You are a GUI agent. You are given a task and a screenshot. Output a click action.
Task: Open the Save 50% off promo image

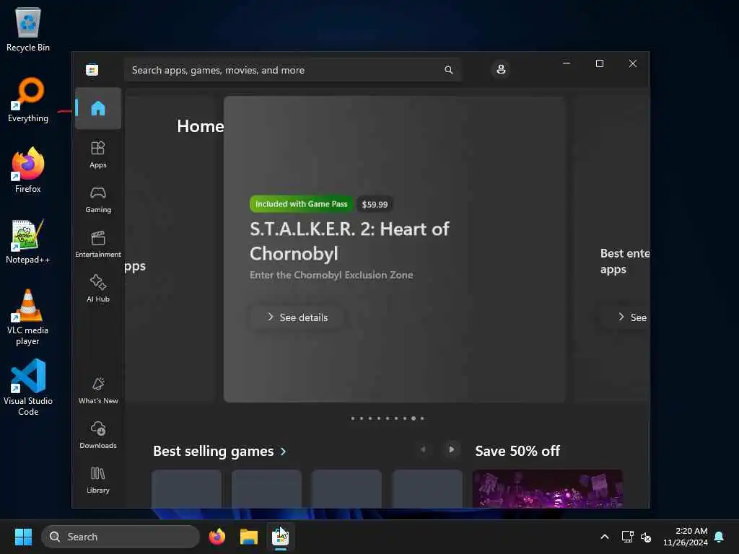pyautogui.click(x=547, y=488)
